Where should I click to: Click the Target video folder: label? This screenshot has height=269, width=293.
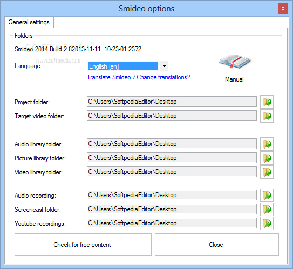coord(39,116)
